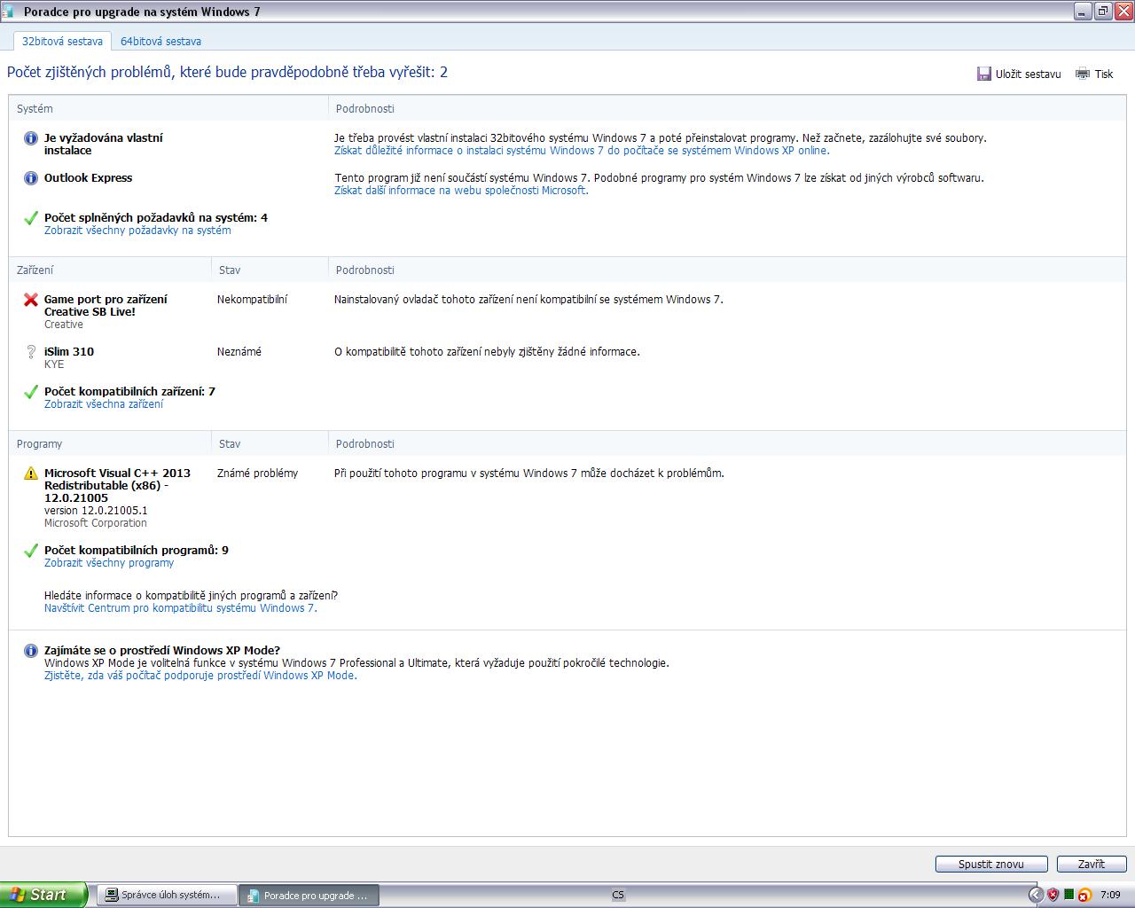Click the Zajímáte se o prostředí Windows XP Mode heading
The height and width of the screenshot is (908, 1135).
pyautogui.click(x=162, y=651)
